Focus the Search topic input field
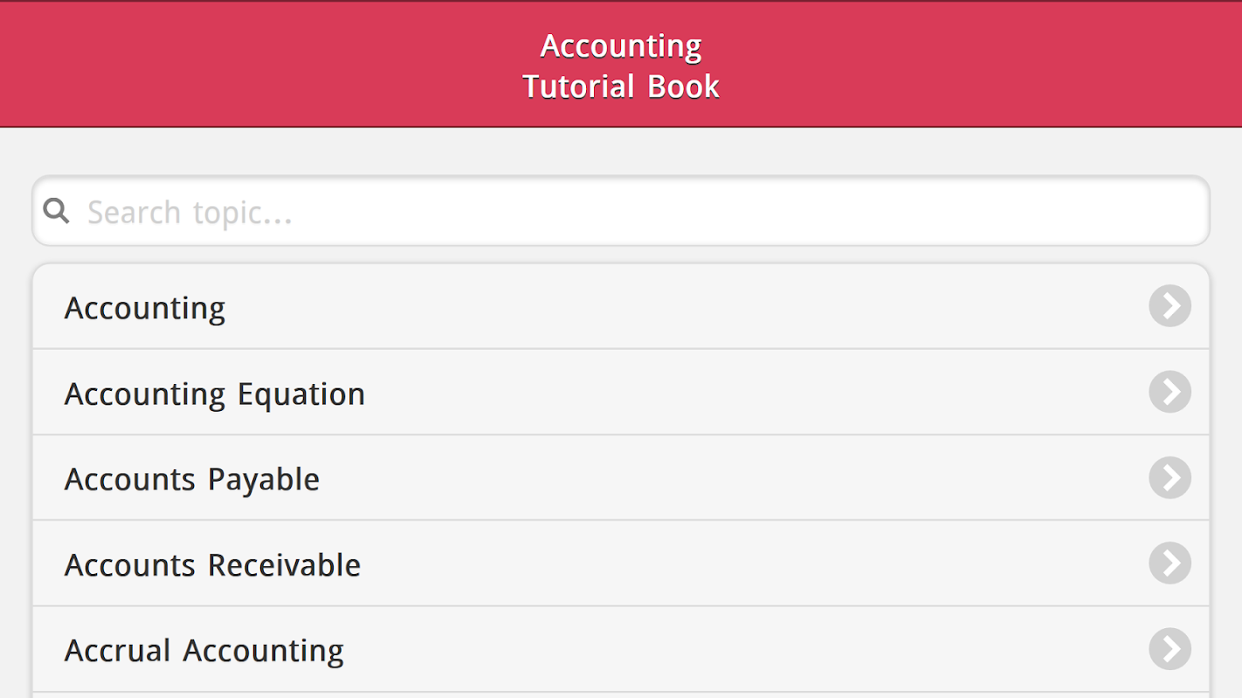Screen dimensions: 1242x698 click(621, 211)
